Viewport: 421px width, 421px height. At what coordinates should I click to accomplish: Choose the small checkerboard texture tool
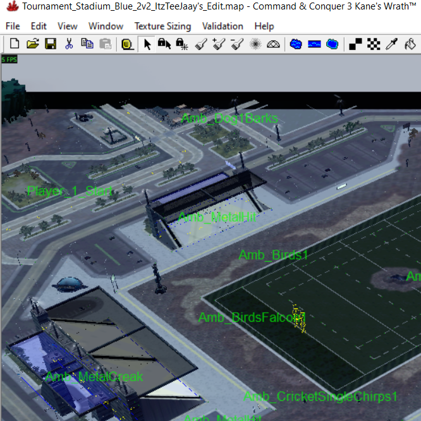coord(374,44)
